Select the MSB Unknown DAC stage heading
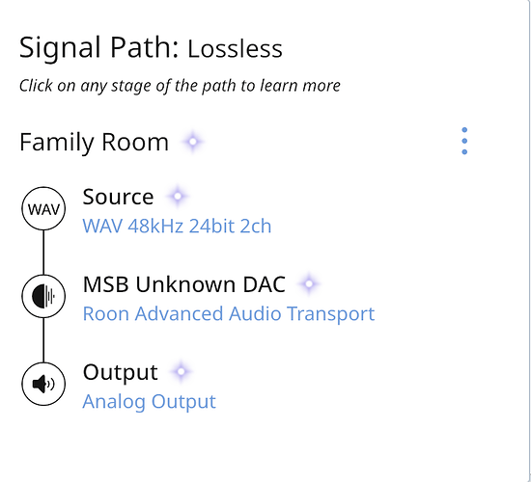This screenshot has width=531, height=482. coord(184,284)
